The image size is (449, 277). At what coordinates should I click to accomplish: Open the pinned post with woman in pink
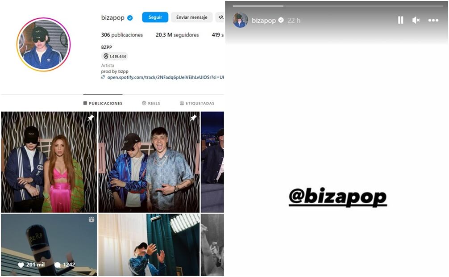(49, 162)
